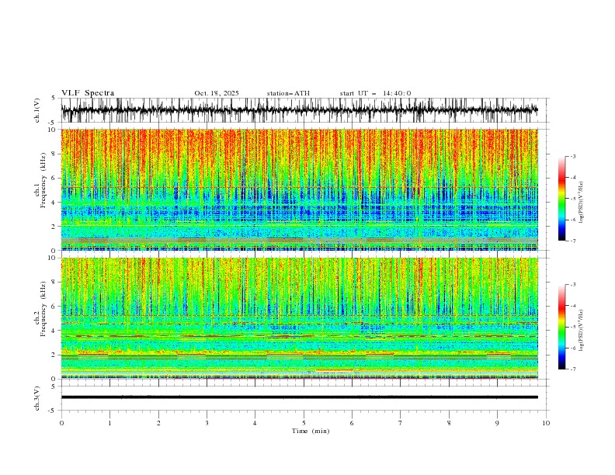
Task: Click the "VLF Spectra" title text
Action: pos(88,93)
